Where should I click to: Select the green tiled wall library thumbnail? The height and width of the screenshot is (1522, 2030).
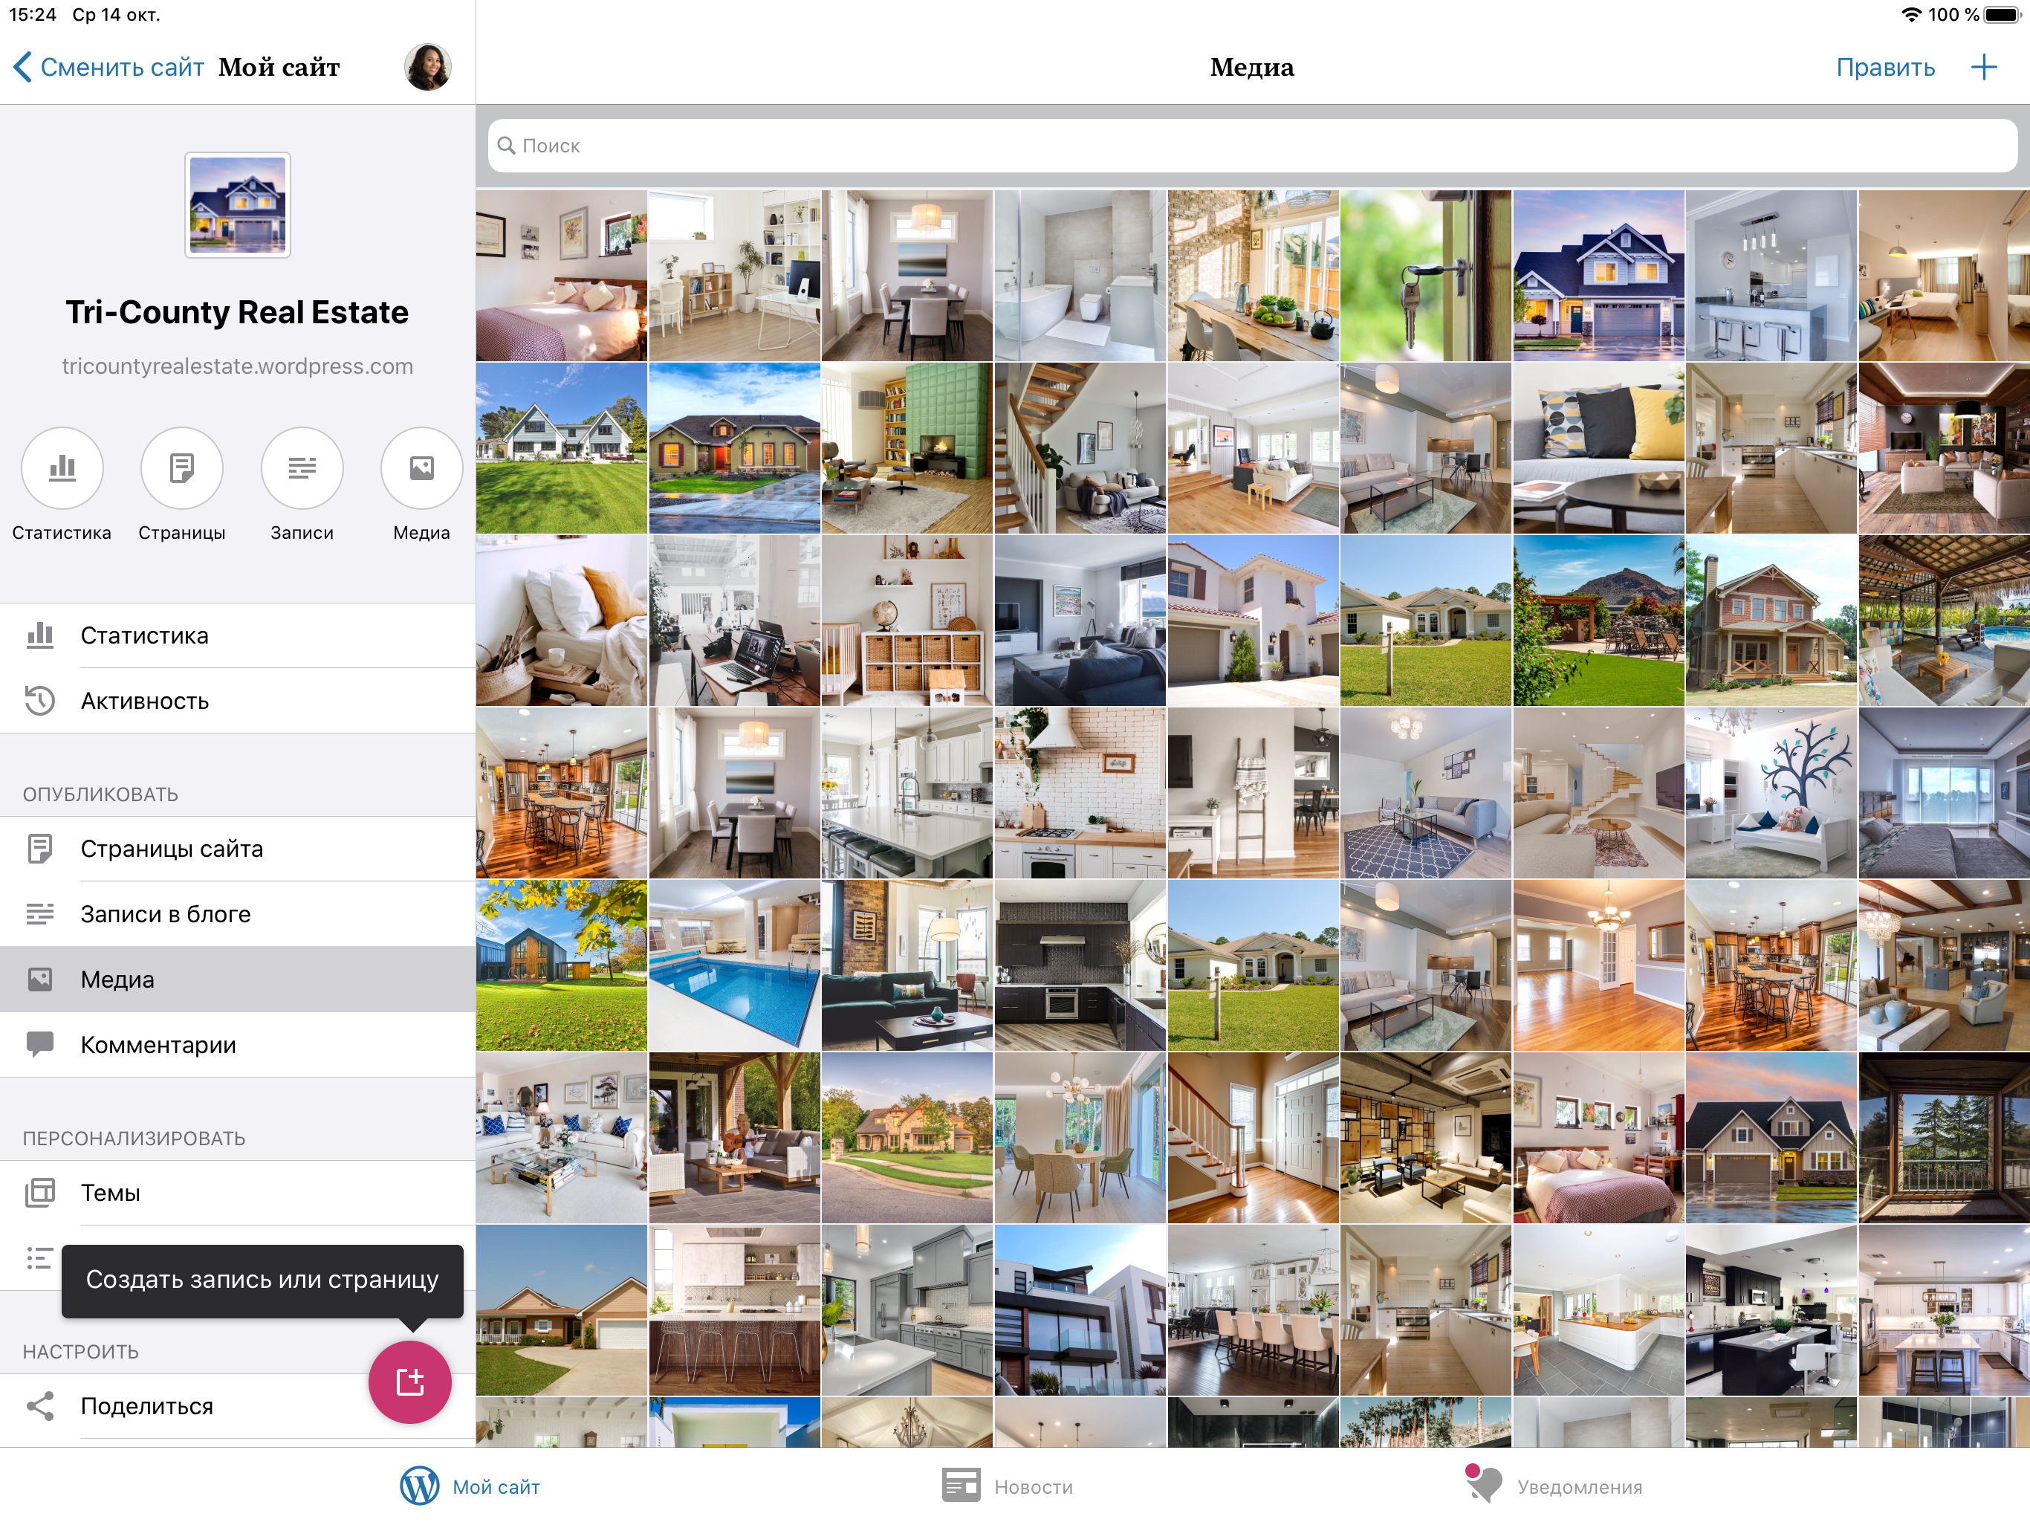pyautogui.click(x=907, y=448)
